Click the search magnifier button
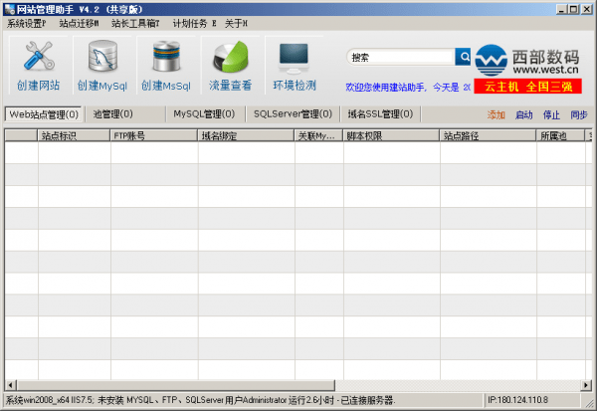Image resolution: width=597 pixels, height=411 pixels. coord(464,57)
